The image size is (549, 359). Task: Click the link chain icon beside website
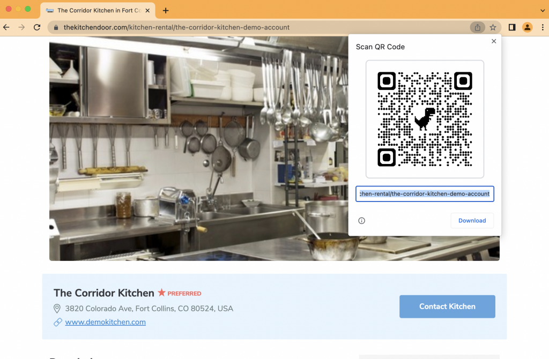pos(58,322)
